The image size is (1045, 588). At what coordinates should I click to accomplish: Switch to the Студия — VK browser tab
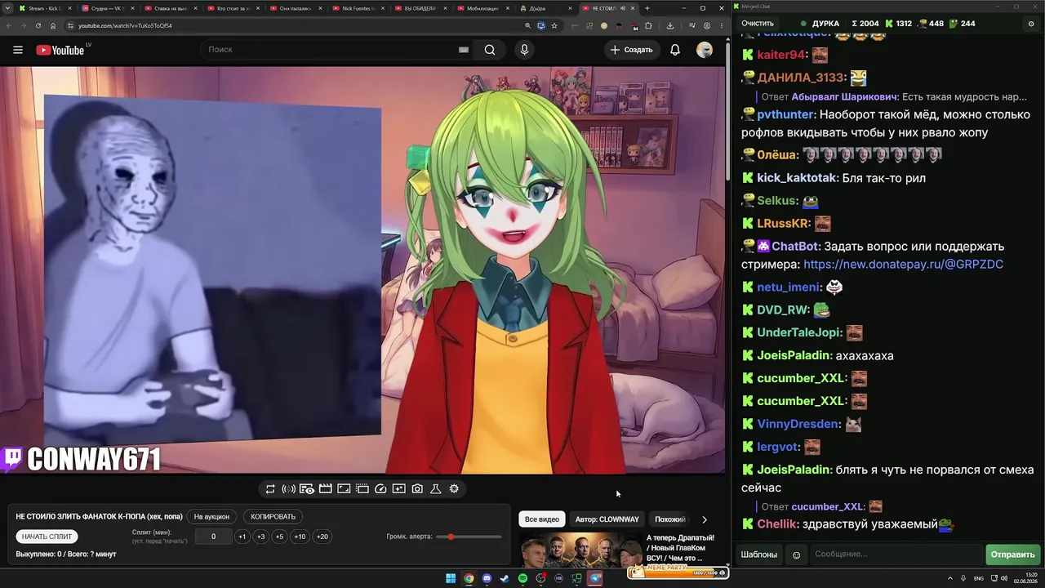108,8
